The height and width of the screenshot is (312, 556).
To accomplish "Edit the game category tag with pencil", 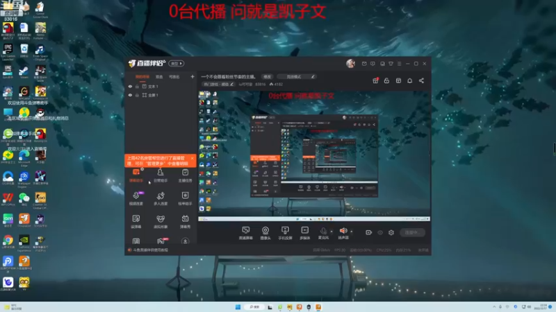I will [x=218, y=84].
